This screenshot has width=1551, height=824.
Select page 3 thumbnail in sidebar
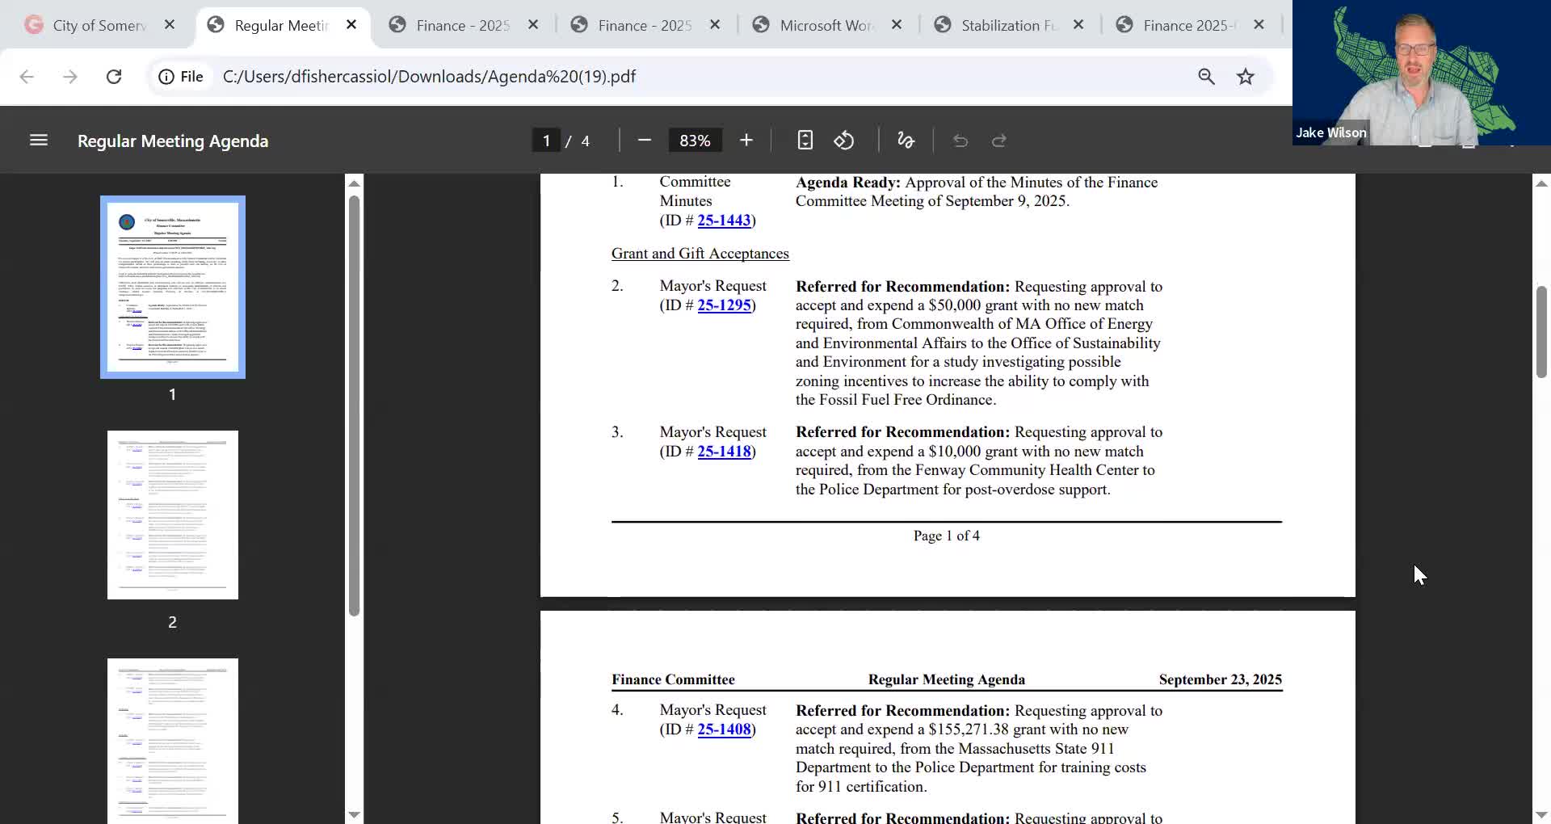click(x=173, y=741)
